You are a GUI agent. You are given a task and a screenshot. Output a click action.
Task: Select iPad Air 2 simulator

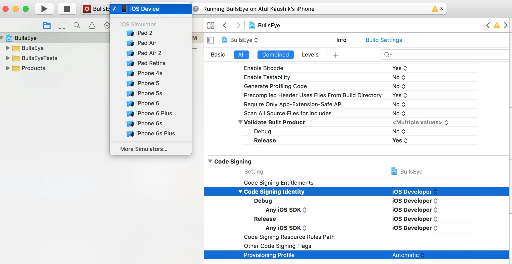click(151, 53)
